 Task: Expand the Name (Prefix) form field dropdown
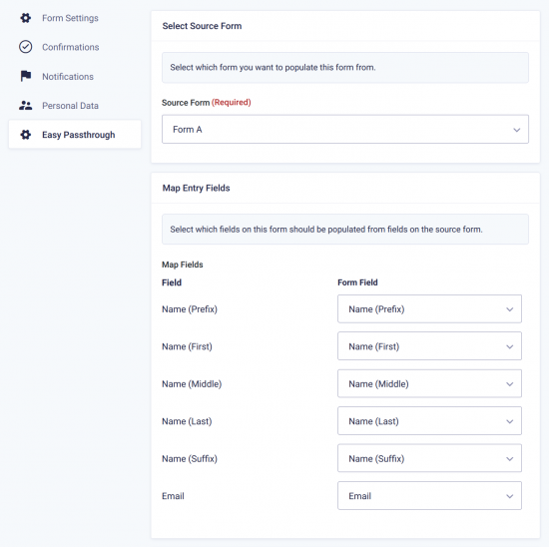(x=429, y=308)
